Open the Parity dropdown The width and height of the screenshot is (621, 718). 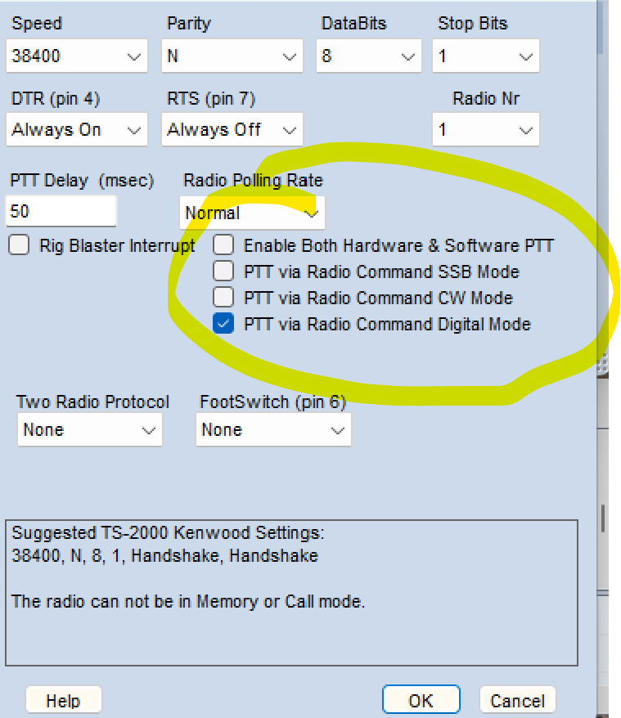pyautogui.click(x=232, y=56)
